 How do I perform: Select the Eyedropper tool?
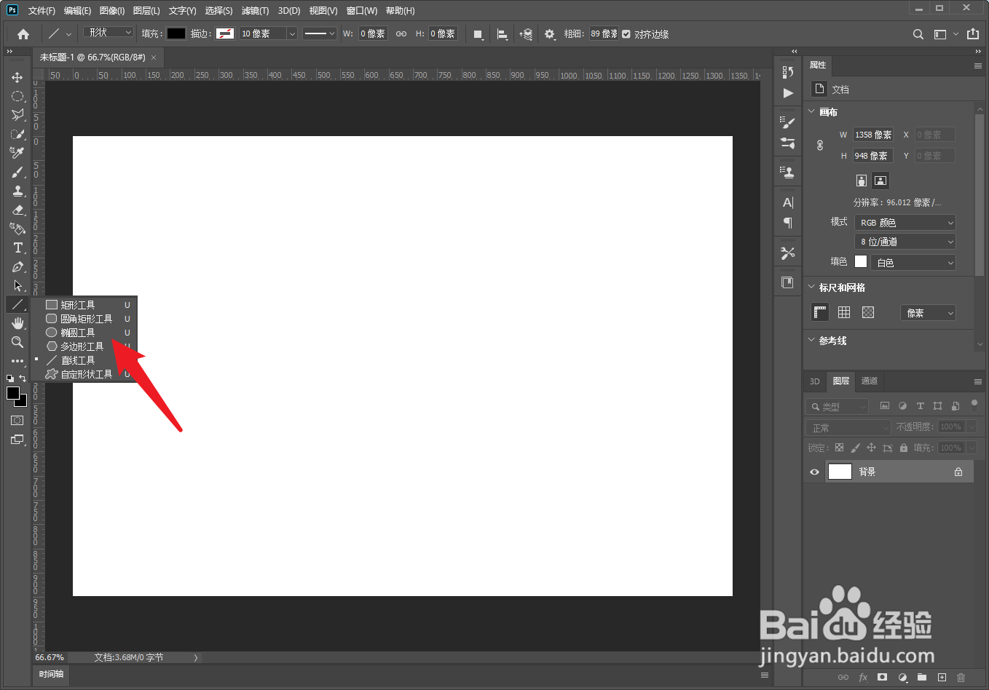pyautogui.click(x=17, y=153)
